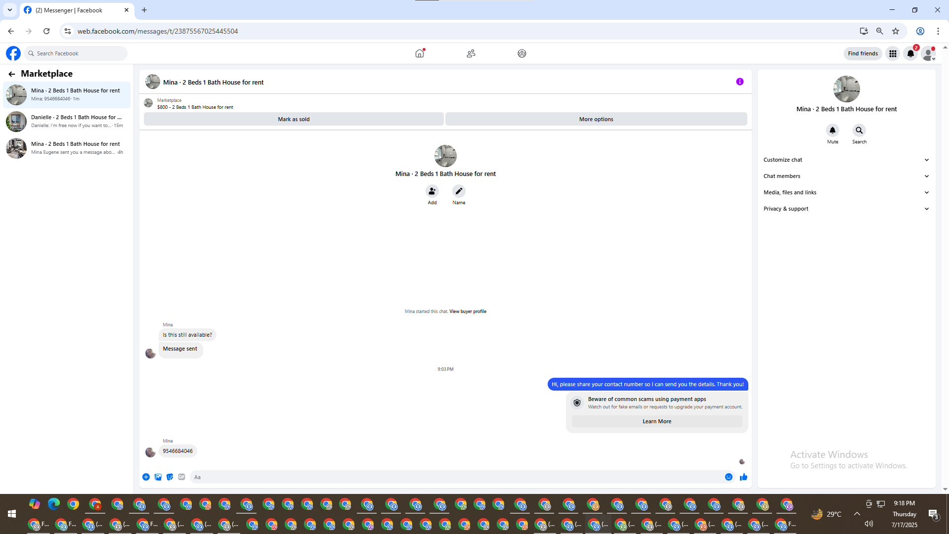Go back using the Marketplace arrow
This screenshot has width=949, height=534.
[12, 74]
